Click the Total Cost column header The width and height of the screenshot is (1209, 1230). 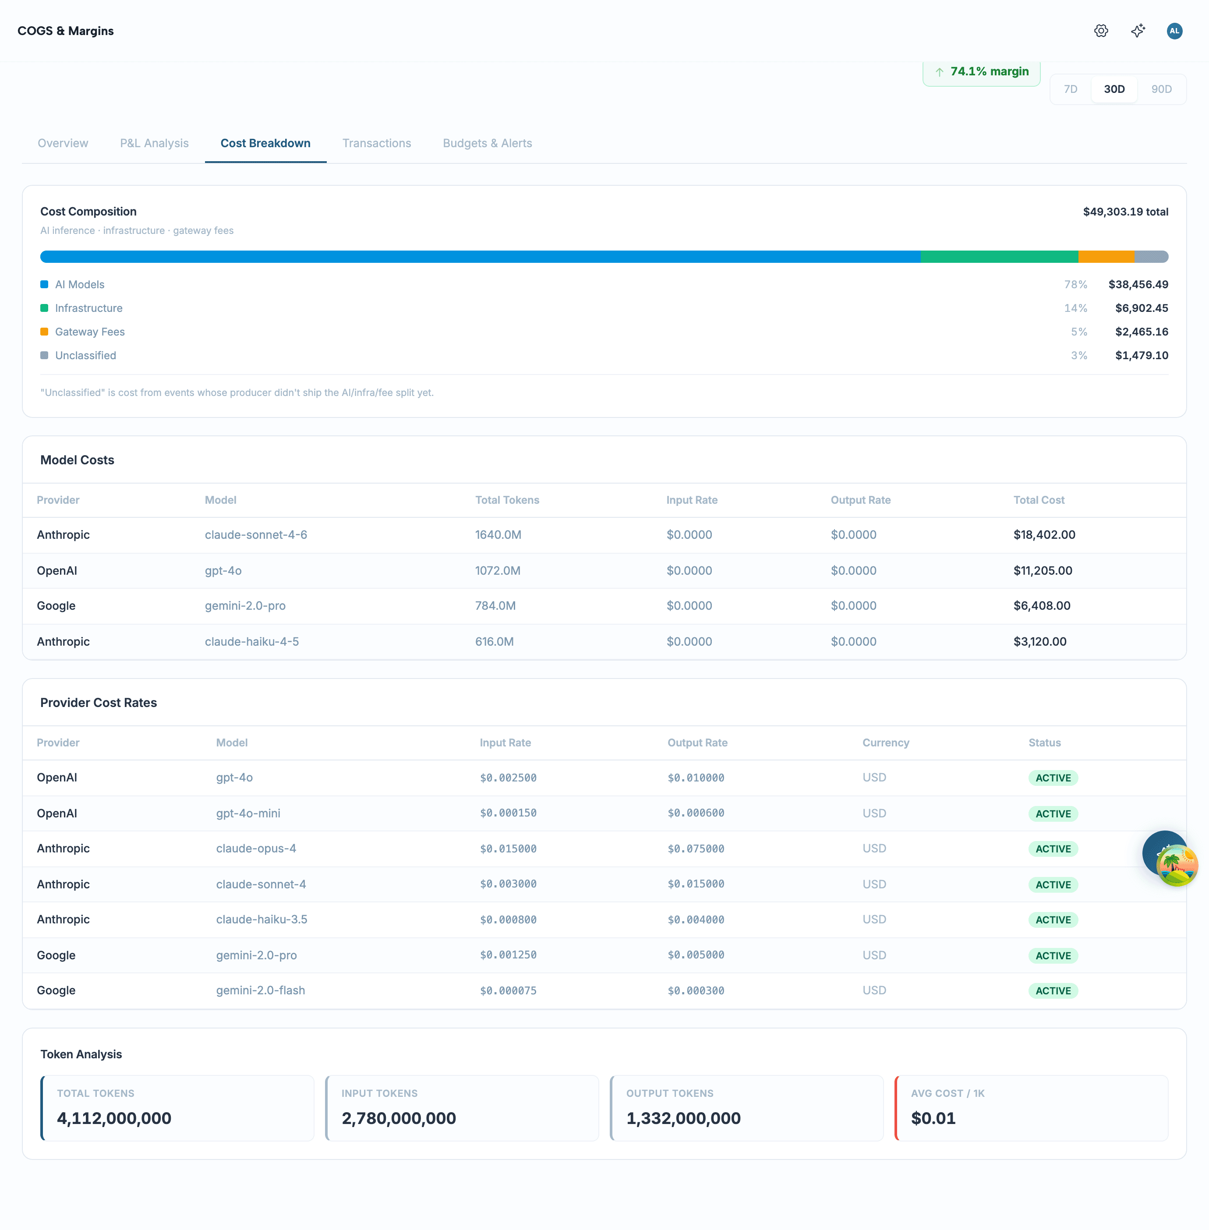tap(1038, 500)
